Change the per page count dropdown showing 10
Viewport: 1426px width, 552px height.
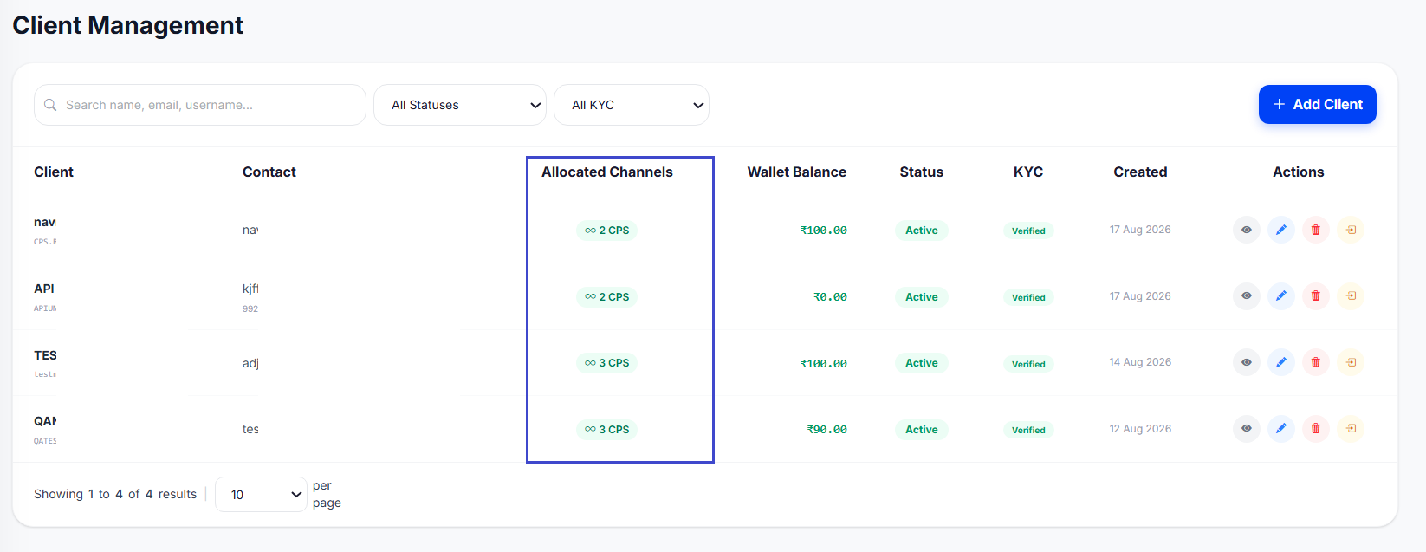(261, 494)
